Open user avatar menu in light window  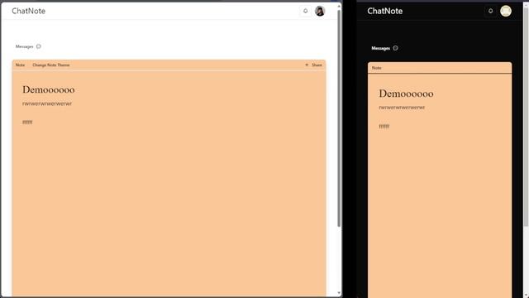click(x=320, y=11)
